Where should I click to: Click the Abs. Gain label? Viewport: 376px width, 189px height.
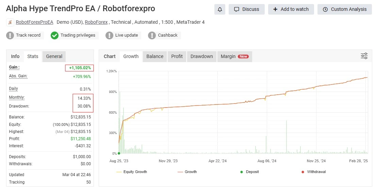coord(18,76)
